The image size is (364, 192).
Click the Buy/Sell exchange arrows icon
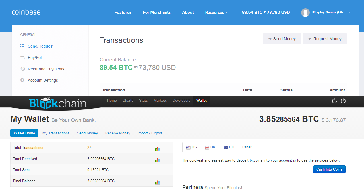point(22,57)
